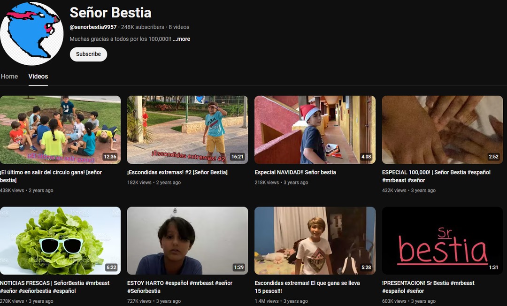This screenshot has height=306, width=507.
Task: Click '218K views • 3 years ago' metadata
Action: click(x=281, y=183)
